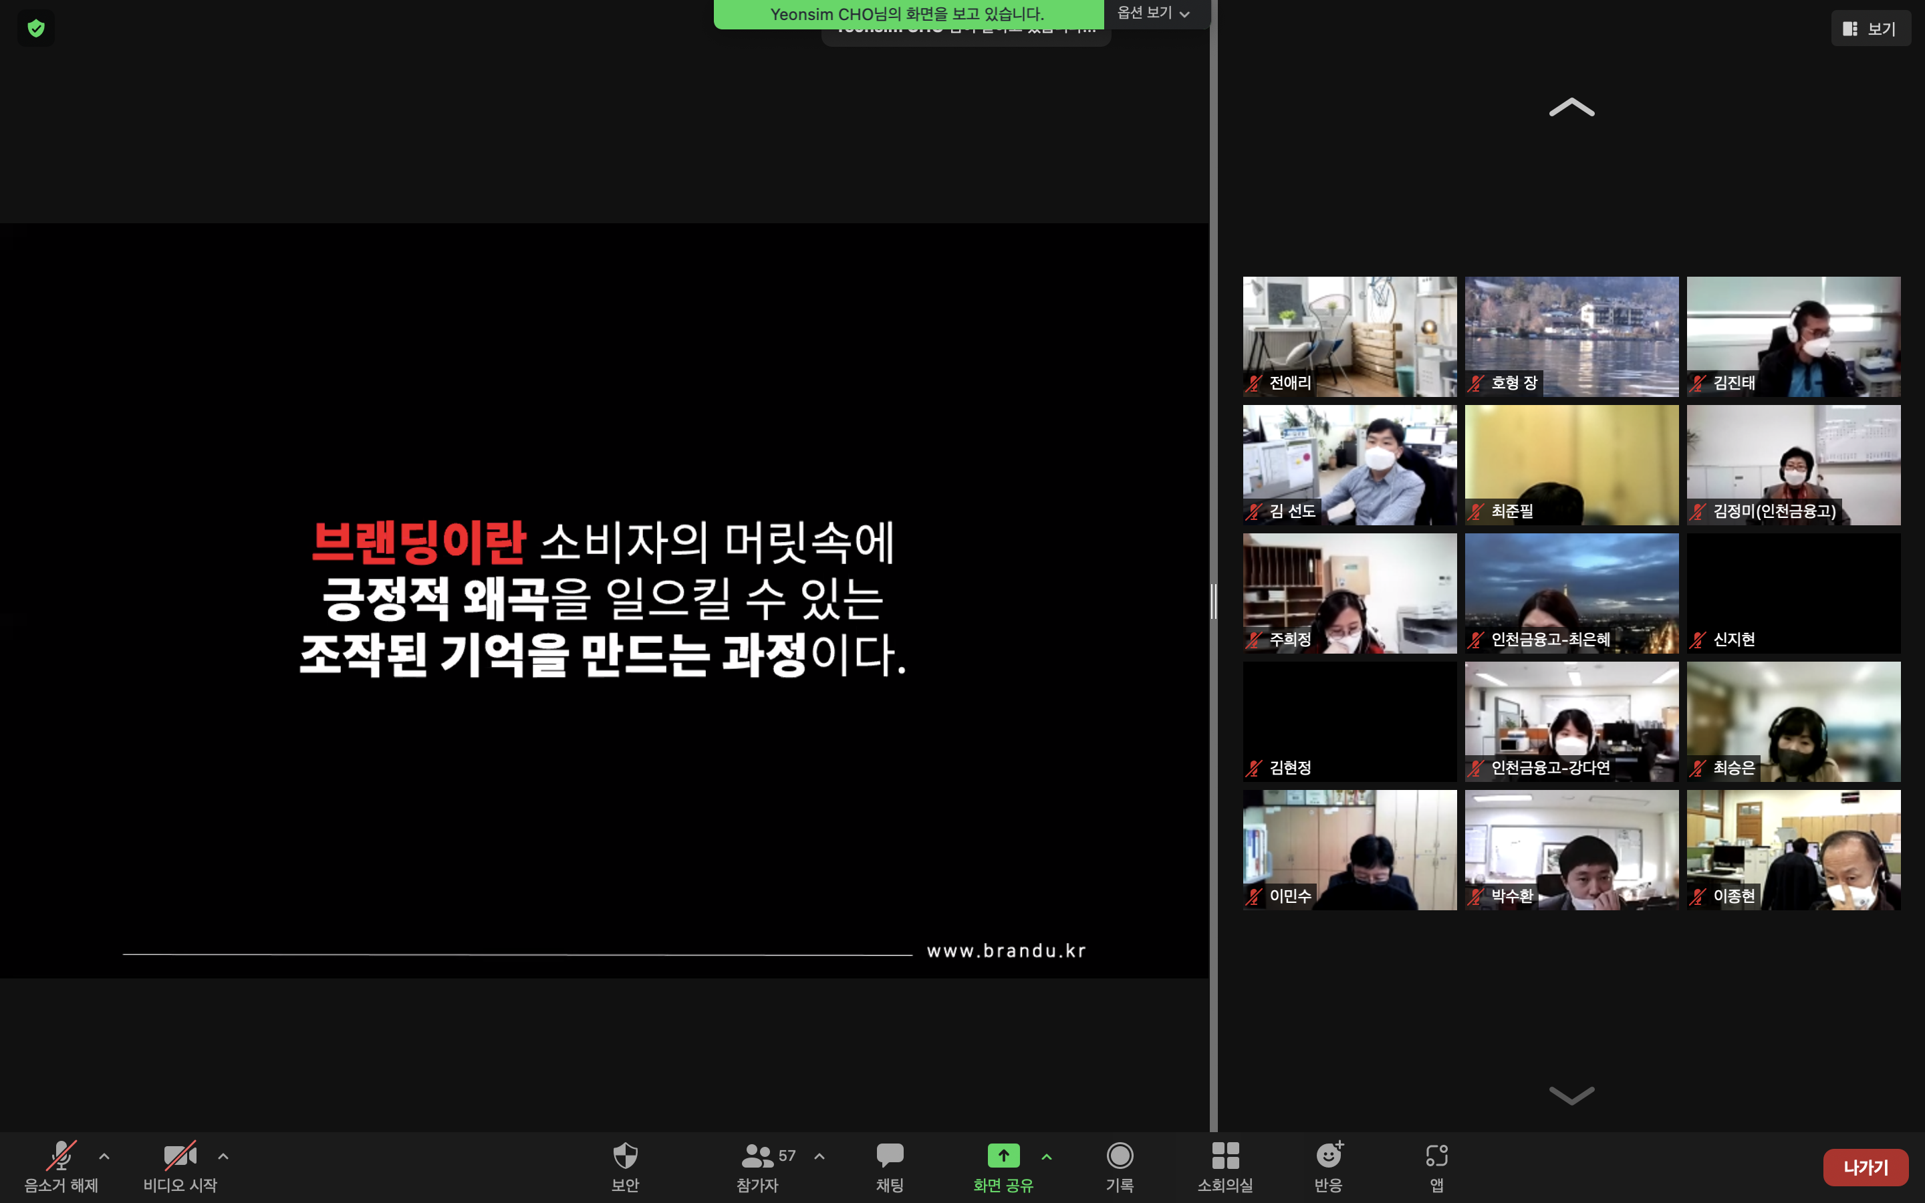Click the green encryption shield icon
The image size is (1925, 1203).
(x=36, y=29)
